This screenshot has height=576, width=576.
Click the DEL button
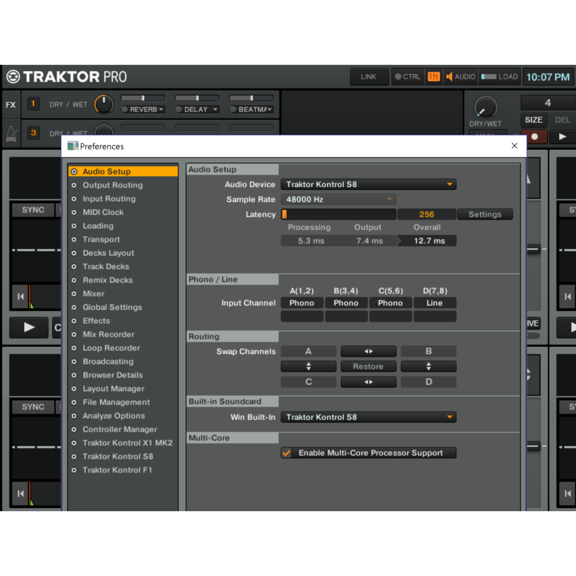point(562,120)
